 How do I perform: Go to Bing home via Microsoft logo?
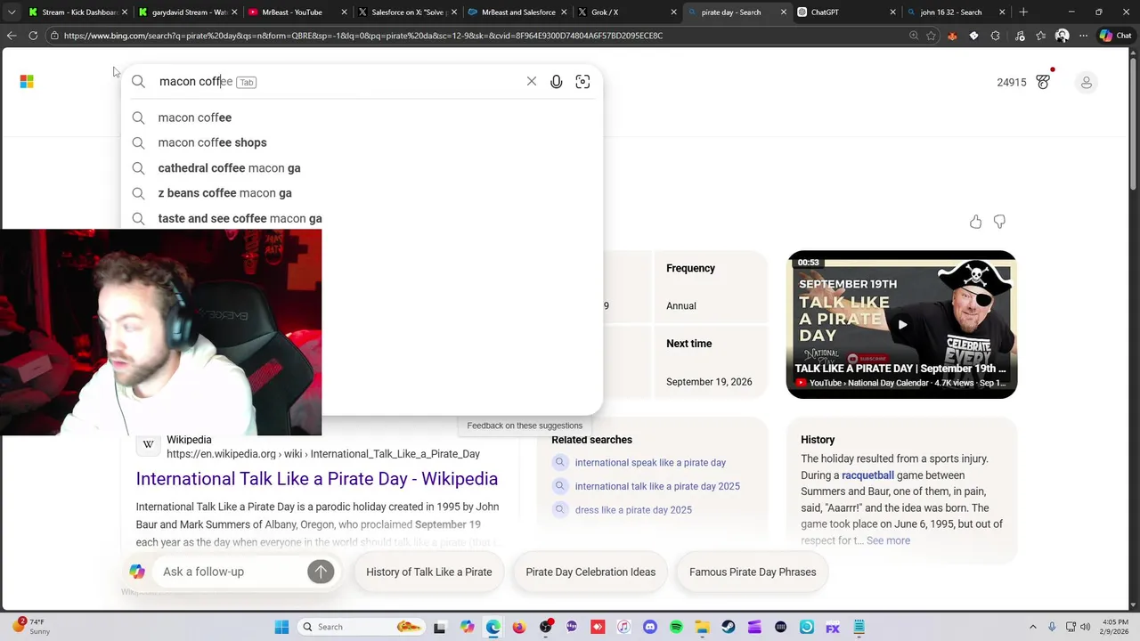click(27, 81)
